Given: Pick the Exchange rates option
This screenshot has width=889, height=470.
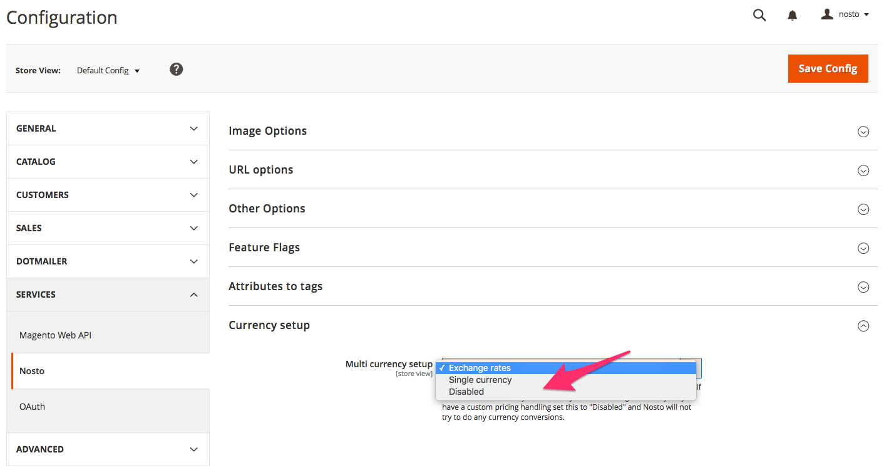Looking at the screenshot, I should pos(480,368).
